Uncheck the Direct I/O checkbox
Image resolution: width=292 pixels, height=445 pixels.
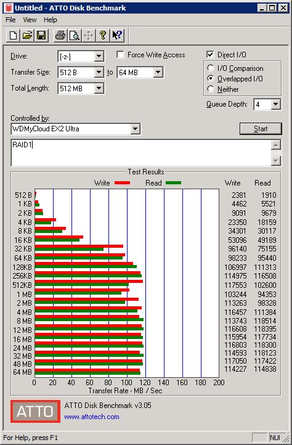210,54
